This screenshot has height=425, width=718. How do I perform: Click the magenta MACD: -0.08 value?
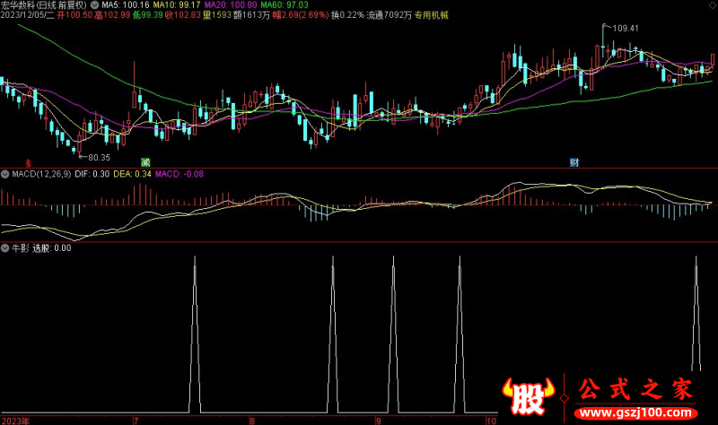click(179, 174)
